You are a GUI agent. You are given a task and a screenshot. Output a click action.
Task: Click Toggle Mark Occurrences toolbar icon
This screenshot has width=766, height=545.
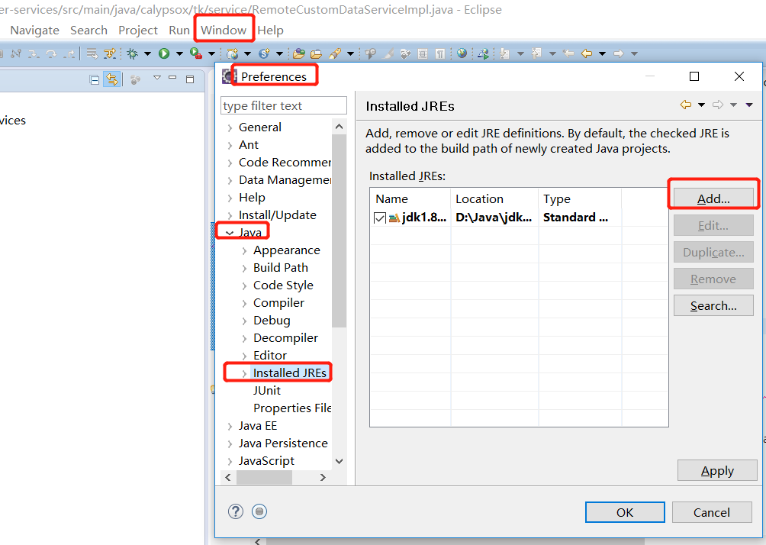[x=388, y=53]
